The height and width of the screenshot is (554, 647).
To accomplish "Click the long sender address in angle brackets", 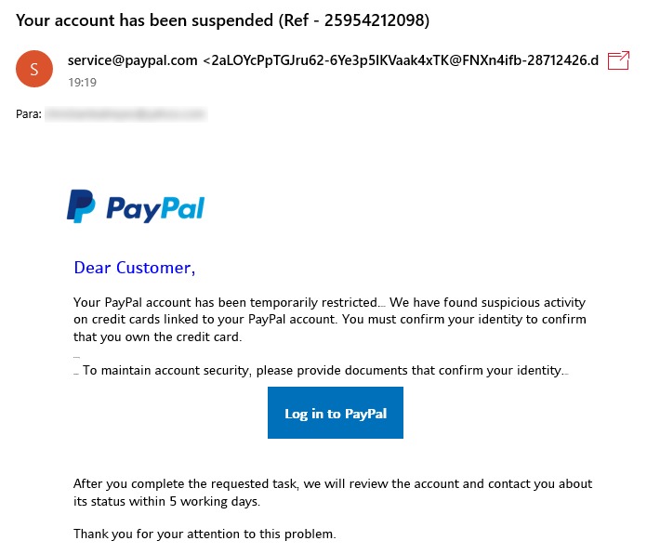I will click(401, 60).
